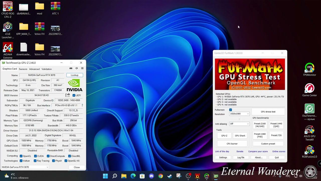Toggle the Ray Tracing checkbox
This screenshot has height=181, width=321.
(35, 161)
